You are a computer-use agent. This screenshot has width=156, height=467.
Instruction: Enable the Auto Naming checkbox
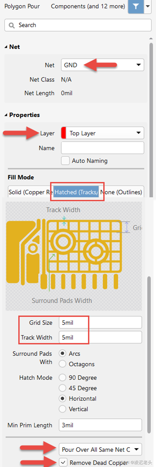[65, 161]
